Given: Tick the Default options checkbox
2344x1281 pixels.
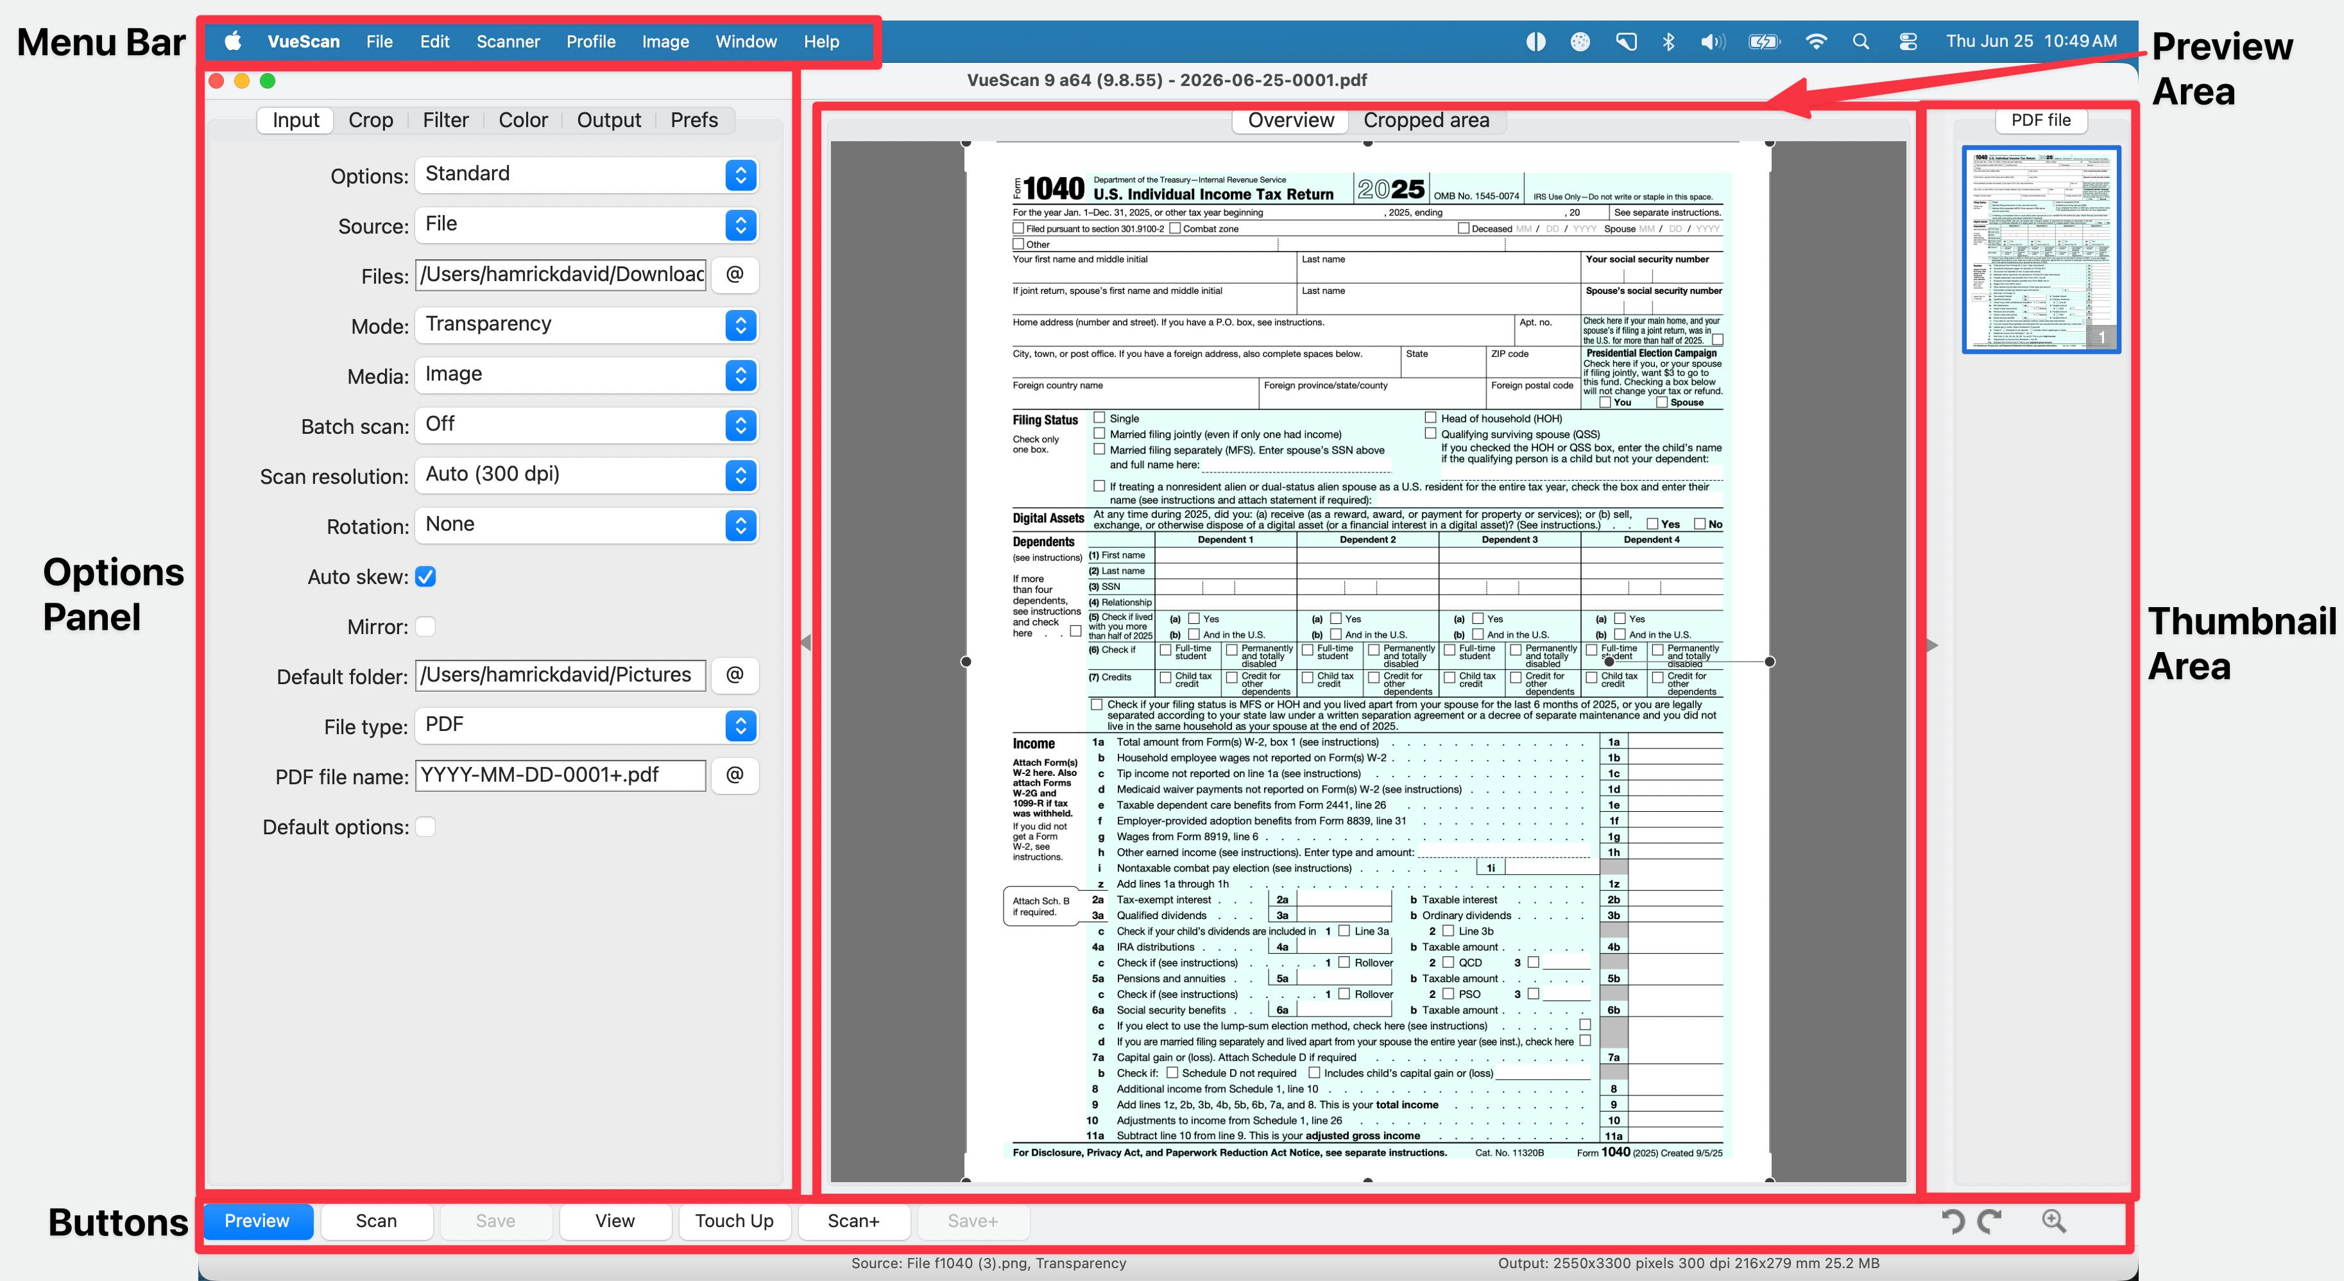Looking at the screenshot, I should (x=425, y=827).
